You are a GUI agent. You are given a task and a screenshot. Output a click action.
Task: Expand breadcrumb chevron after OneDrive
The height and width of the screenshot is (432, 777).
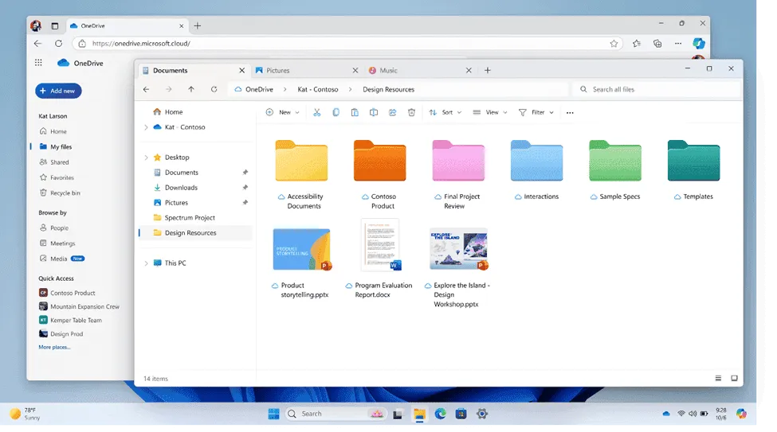285,90
